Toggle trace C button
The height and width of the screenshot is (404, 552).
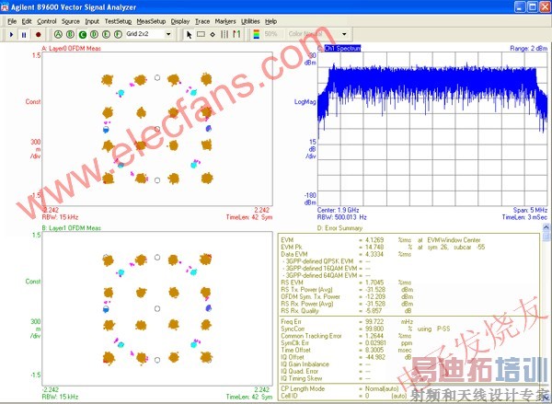click(x=83, y=34)
